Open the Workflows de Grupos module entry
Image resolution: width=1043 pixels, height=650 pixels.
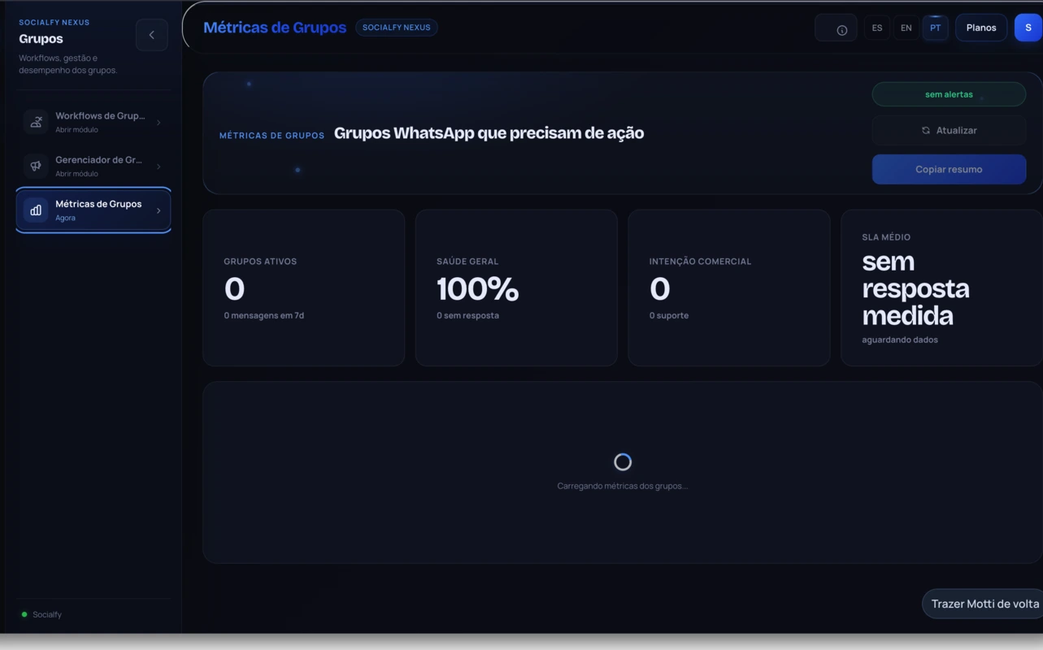pos(93,122)
